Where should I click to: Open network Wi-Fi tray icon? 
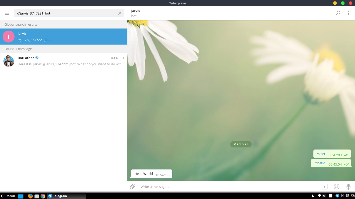320,196
